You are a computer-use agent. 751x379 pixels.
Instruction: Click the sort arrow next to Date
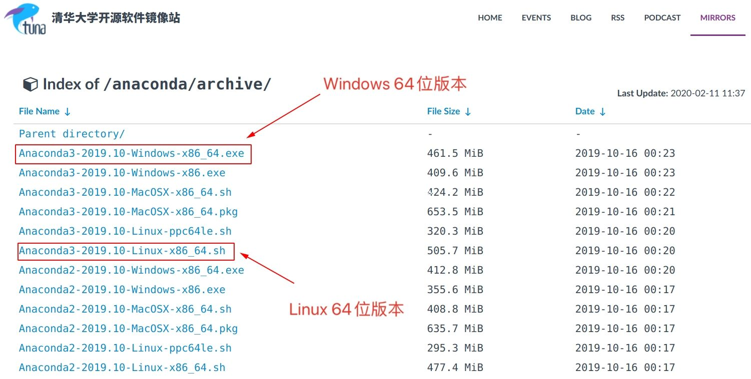pyautogui.click(x=602, y=111)
